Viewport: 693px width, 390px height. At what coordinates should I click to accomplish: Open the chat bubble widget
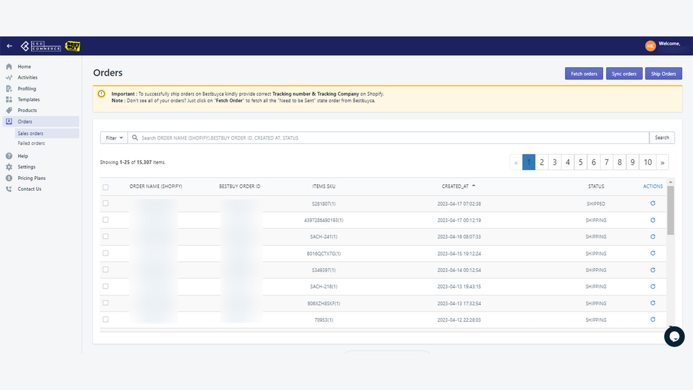click(675, 336)
